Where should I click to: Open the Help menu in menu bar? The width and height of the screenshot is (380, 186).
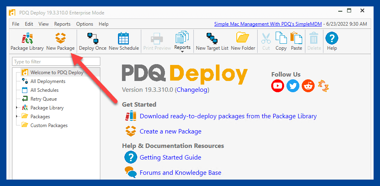[104, 24]
